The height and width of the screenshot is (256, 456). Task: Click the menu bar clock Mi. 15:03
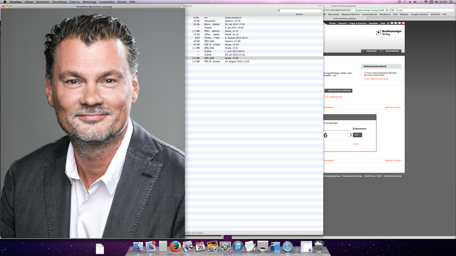tap(441, 2)
